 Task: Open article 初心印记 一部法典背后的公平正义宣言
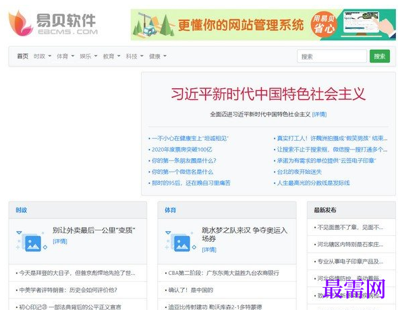click(70, 307)
